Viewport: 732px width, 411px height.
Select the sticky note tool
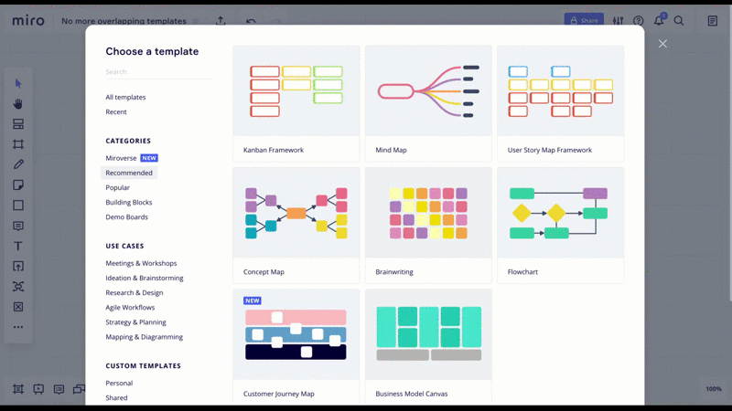tap(18, 185)
